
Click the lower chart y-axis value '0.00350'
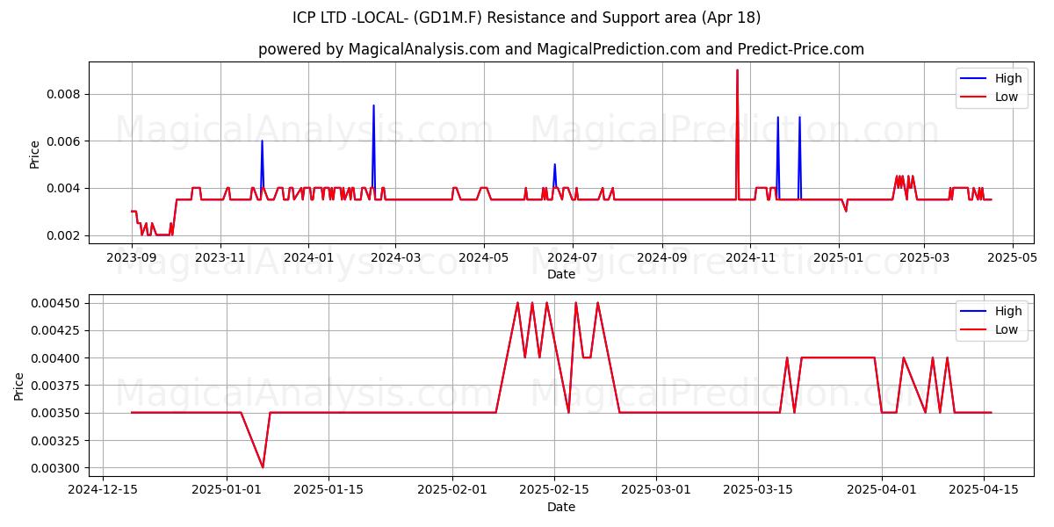tap(57, 413)
